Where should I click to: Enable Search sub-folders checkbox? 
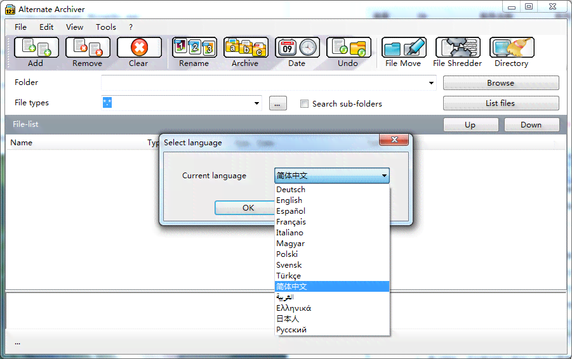(x=304, y=104)
